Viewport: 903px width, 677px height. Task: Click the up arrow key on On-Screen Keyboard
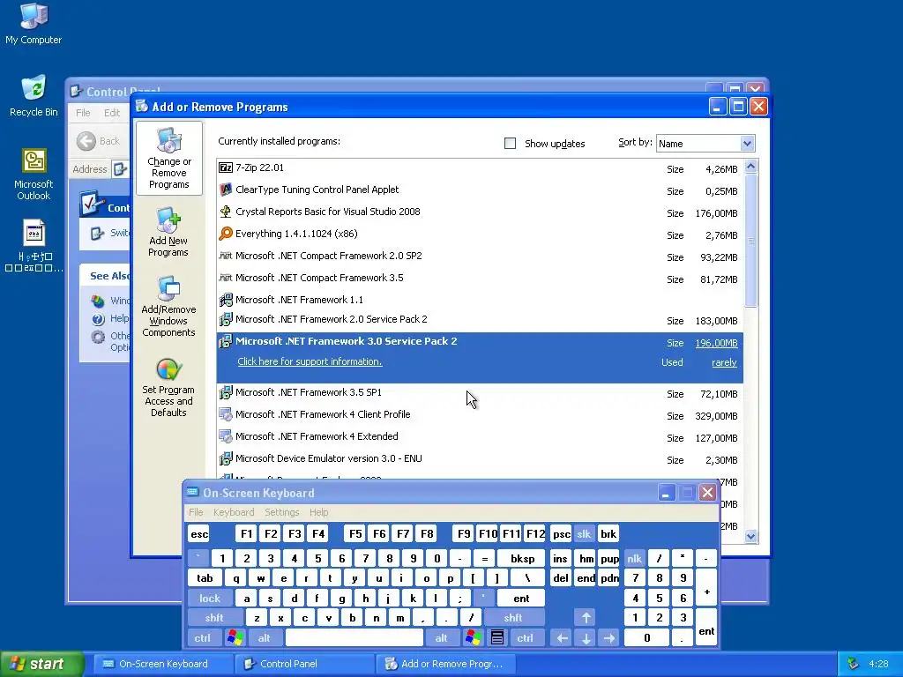coord(586,618)
